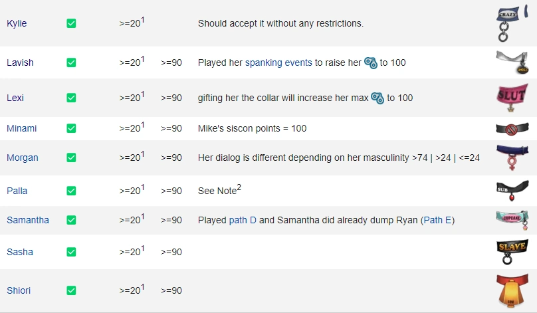Click the Note 2 superscript in Palla's row
The height and width of the screenshot is (313, 537).
[x=239, y=188]
